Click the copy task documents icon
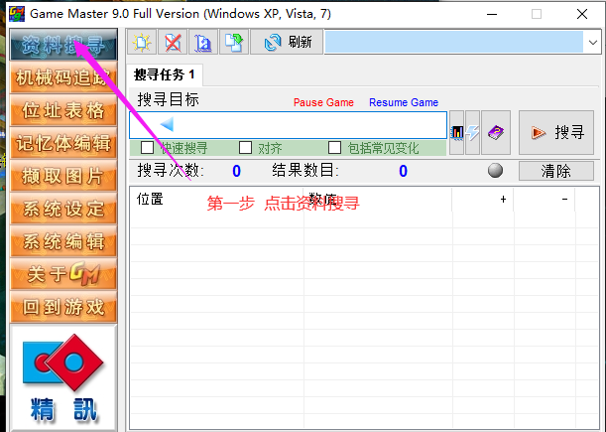 pos(234,42)
